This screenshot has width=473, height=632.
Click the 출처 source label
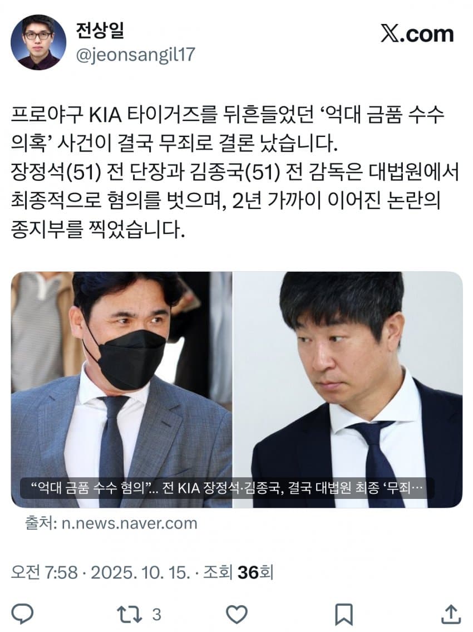click(41, 523)
